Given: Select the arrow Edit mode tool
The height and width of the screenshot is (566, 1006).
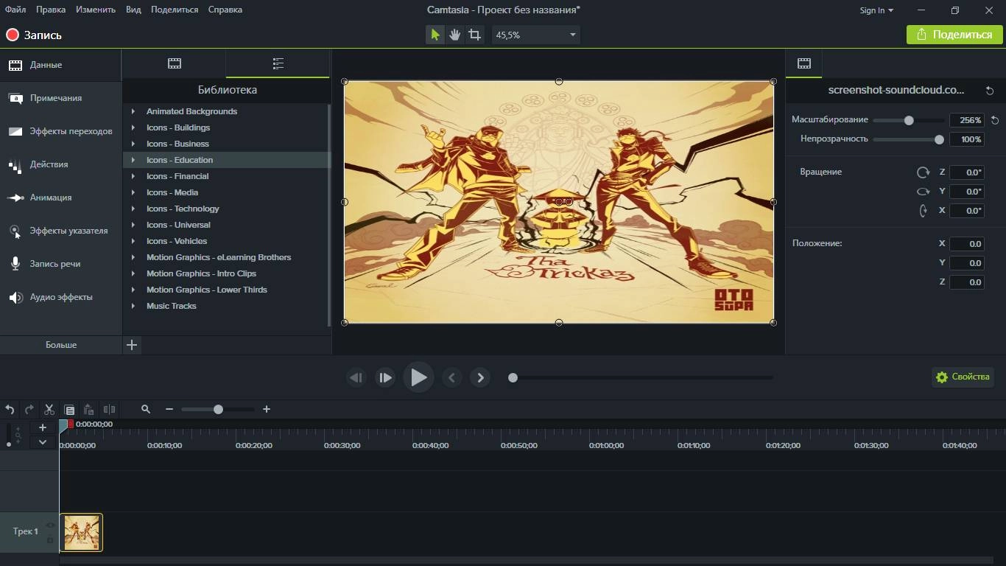Looking at the screenshot, I should click(x=435, y=35).
